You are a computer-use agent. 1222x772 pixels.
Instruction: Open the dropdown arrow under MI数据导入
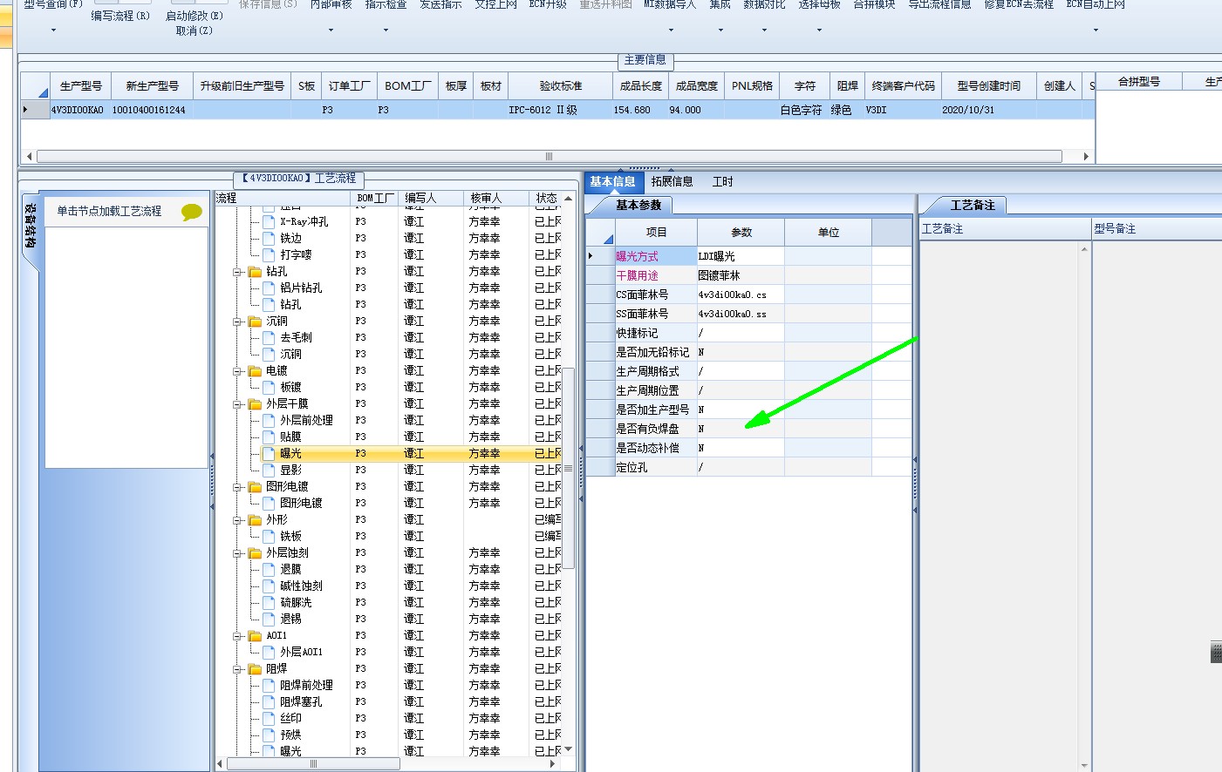click(x=671, y=30)
